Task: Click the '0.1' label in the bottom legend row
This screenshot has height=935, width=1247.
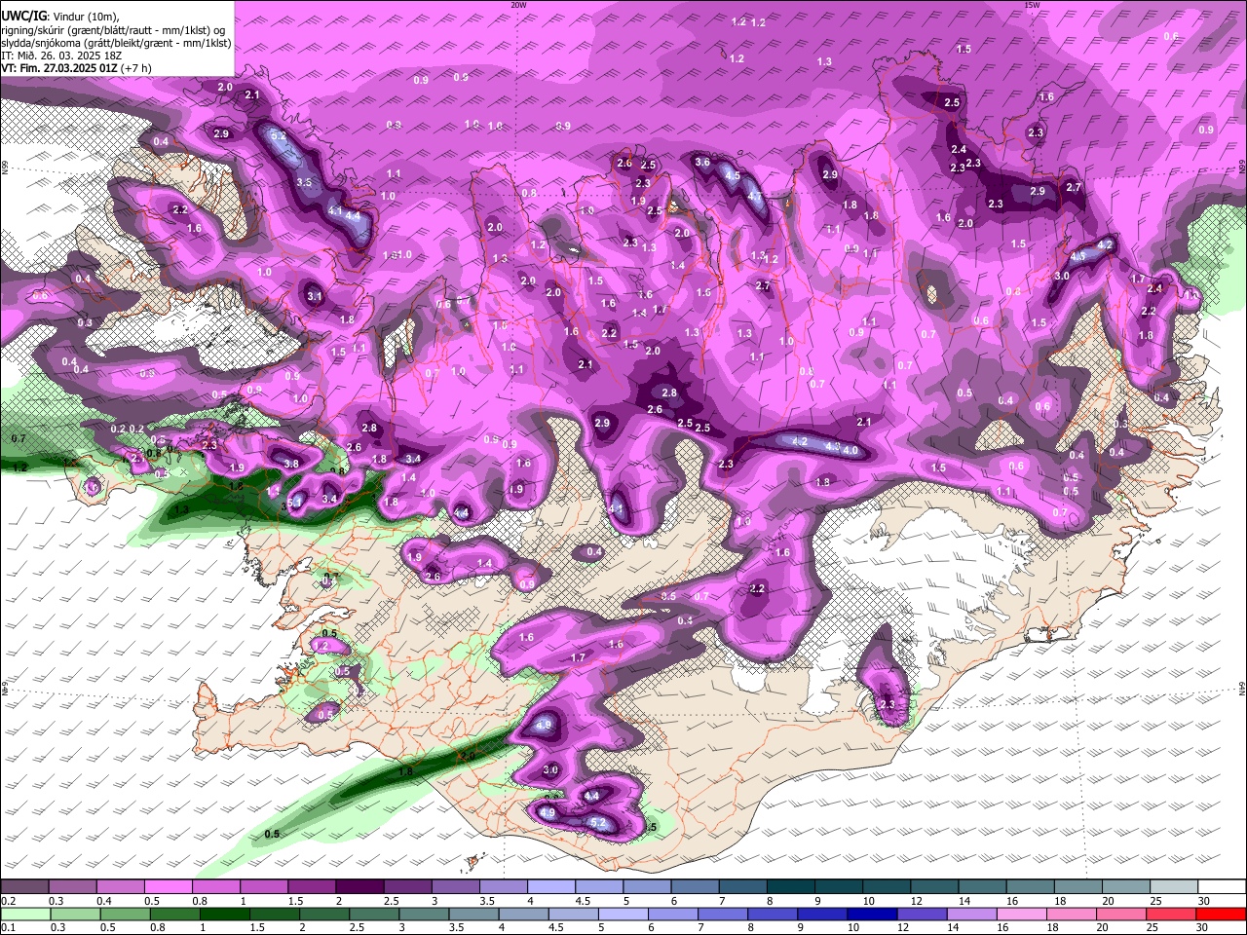Action: tap(7, 927)
